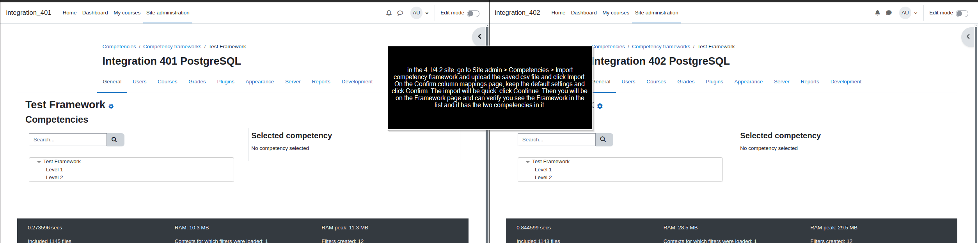Focus competency Search field in integration_401

pos(68,140)
